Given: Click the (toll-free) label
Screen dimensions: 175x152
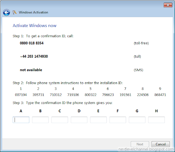Looking at the screenshot, I should tap(141, 43).
